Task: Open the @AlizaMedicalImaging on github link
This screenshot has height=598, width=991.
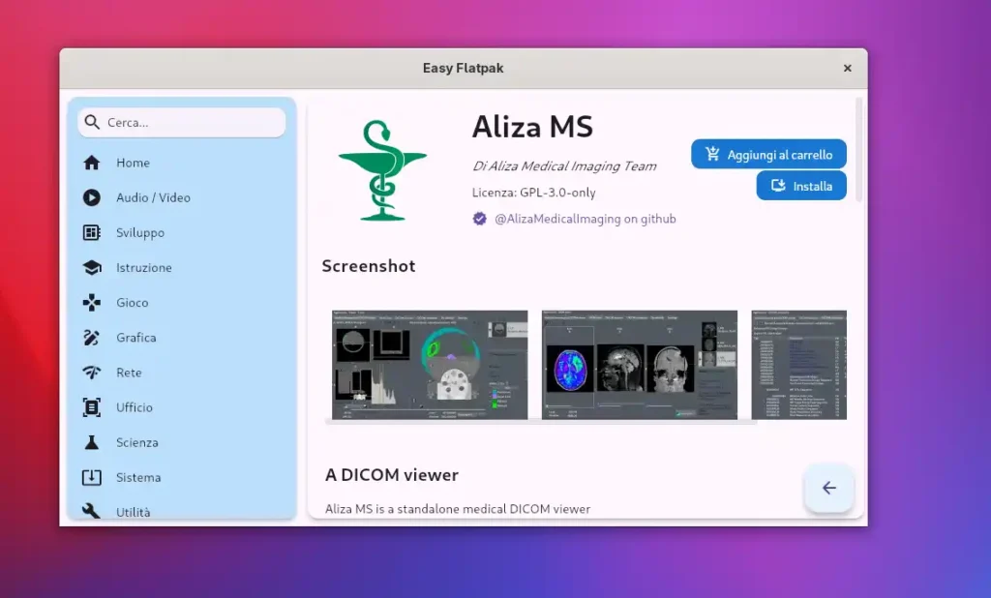Action: (585, 219)
